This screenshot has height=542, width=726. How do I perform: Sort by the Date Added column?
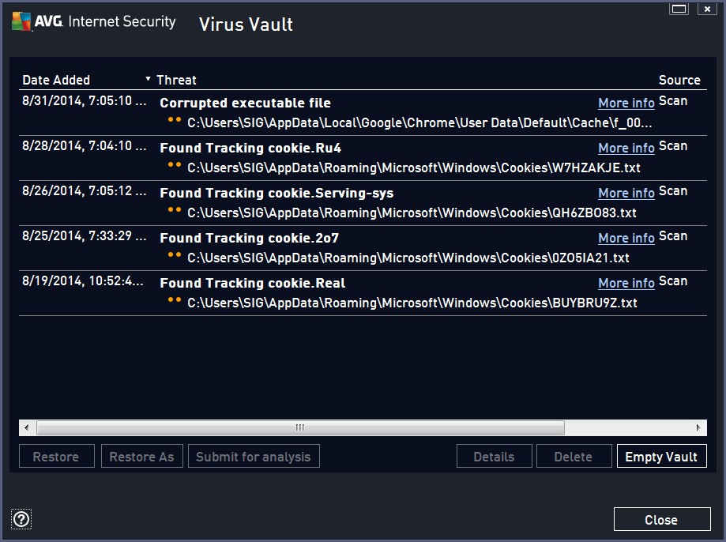56,80
